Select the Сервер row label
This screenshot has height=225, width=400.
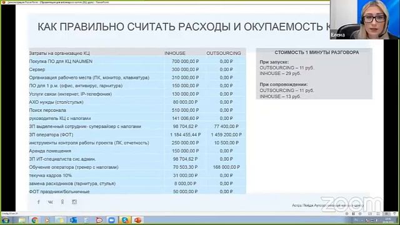point(37,69)
